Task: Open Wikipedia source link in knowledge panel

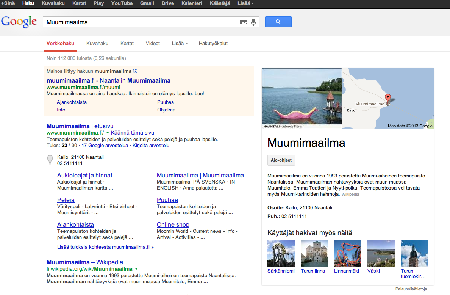Action: pos(350,195)
